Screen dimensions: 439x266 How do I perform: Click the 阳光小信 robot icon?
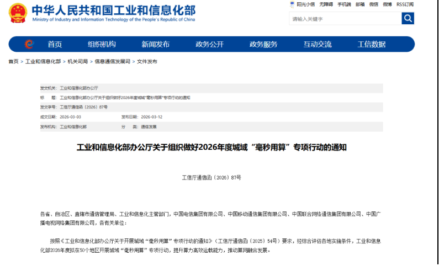point(292,4)
